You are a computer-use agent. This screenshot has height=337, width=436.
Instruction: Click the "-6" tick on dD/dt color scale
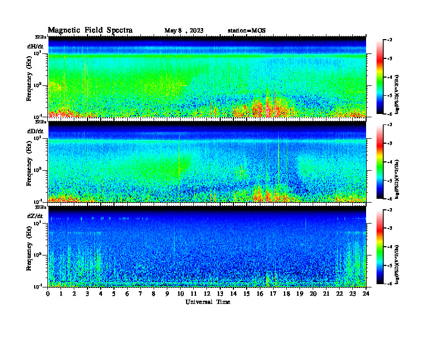click(389, 199)
